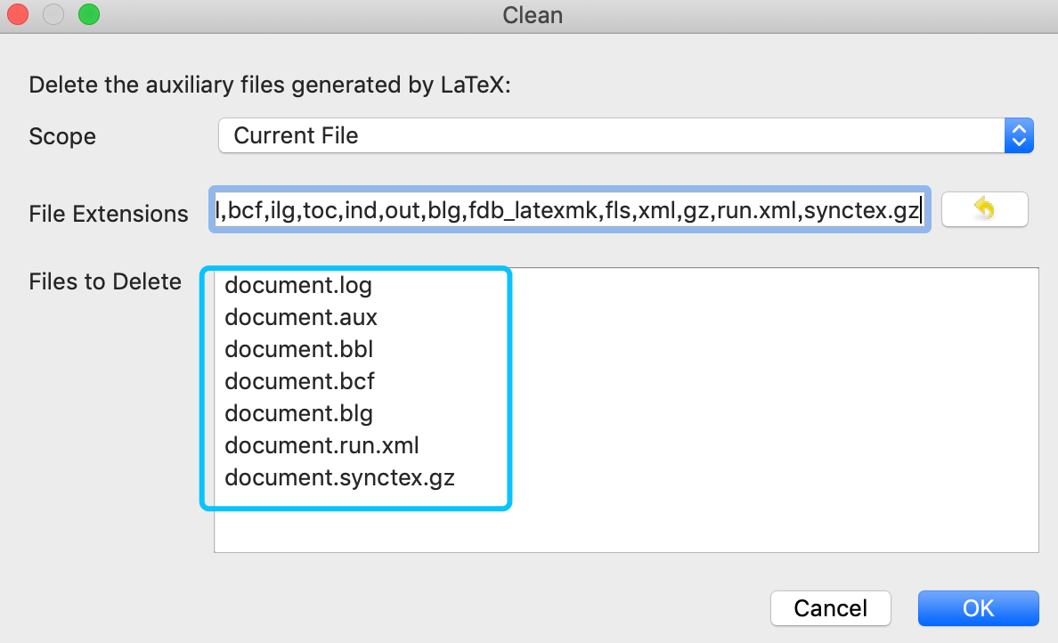Click the green zoom window button

pyautogui.click(x=88, y=15)
